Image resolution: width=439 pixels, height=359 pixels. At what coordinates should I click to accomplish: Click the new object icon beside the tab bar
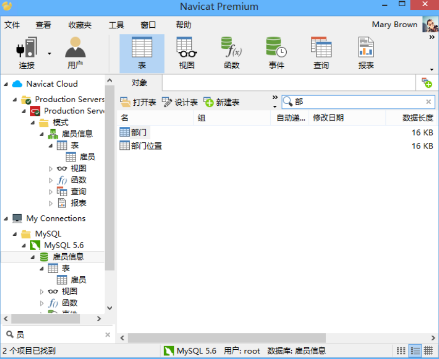[x=427, y=83]
